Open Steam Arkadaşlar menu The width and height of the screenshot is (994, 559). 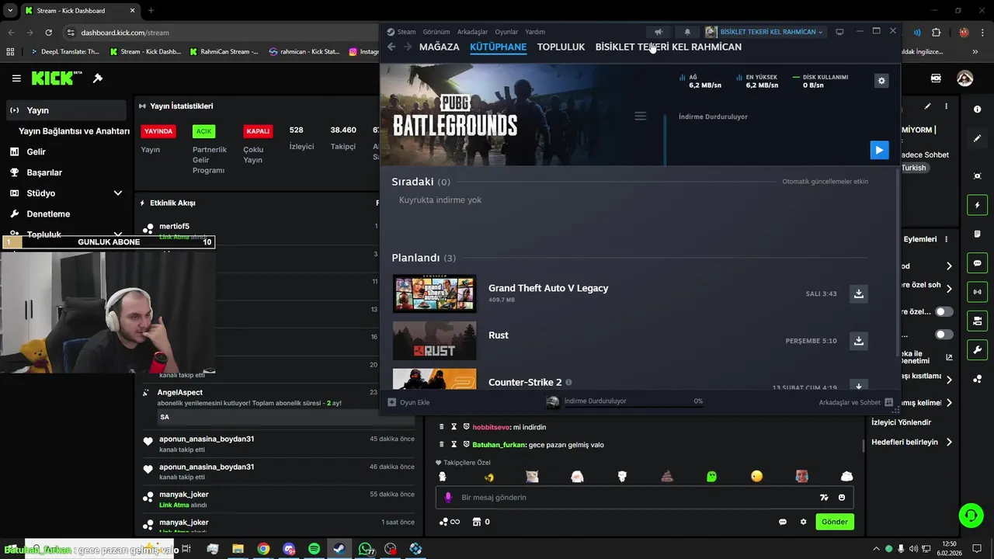tap(472, 32)
